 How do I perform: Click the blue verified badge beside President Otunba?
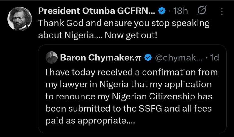[162, 11]
